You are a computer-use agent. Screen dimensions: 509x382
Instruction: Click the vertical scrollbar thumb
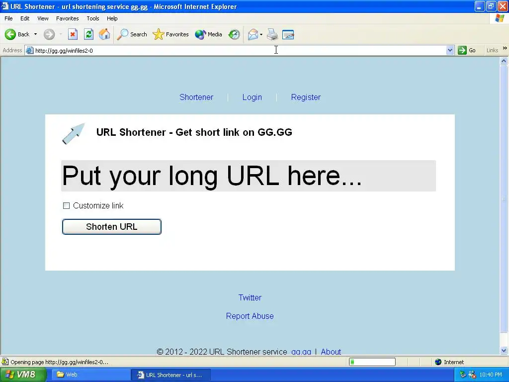(x=504, y=199)
